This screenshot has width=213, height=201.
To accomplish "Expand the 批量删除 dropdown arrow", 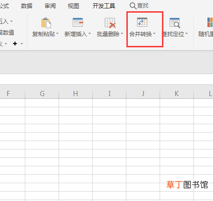I will 122,34.
